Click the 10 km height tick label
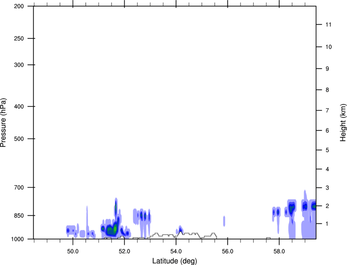 pyautogui.click(x=327, y=47)
